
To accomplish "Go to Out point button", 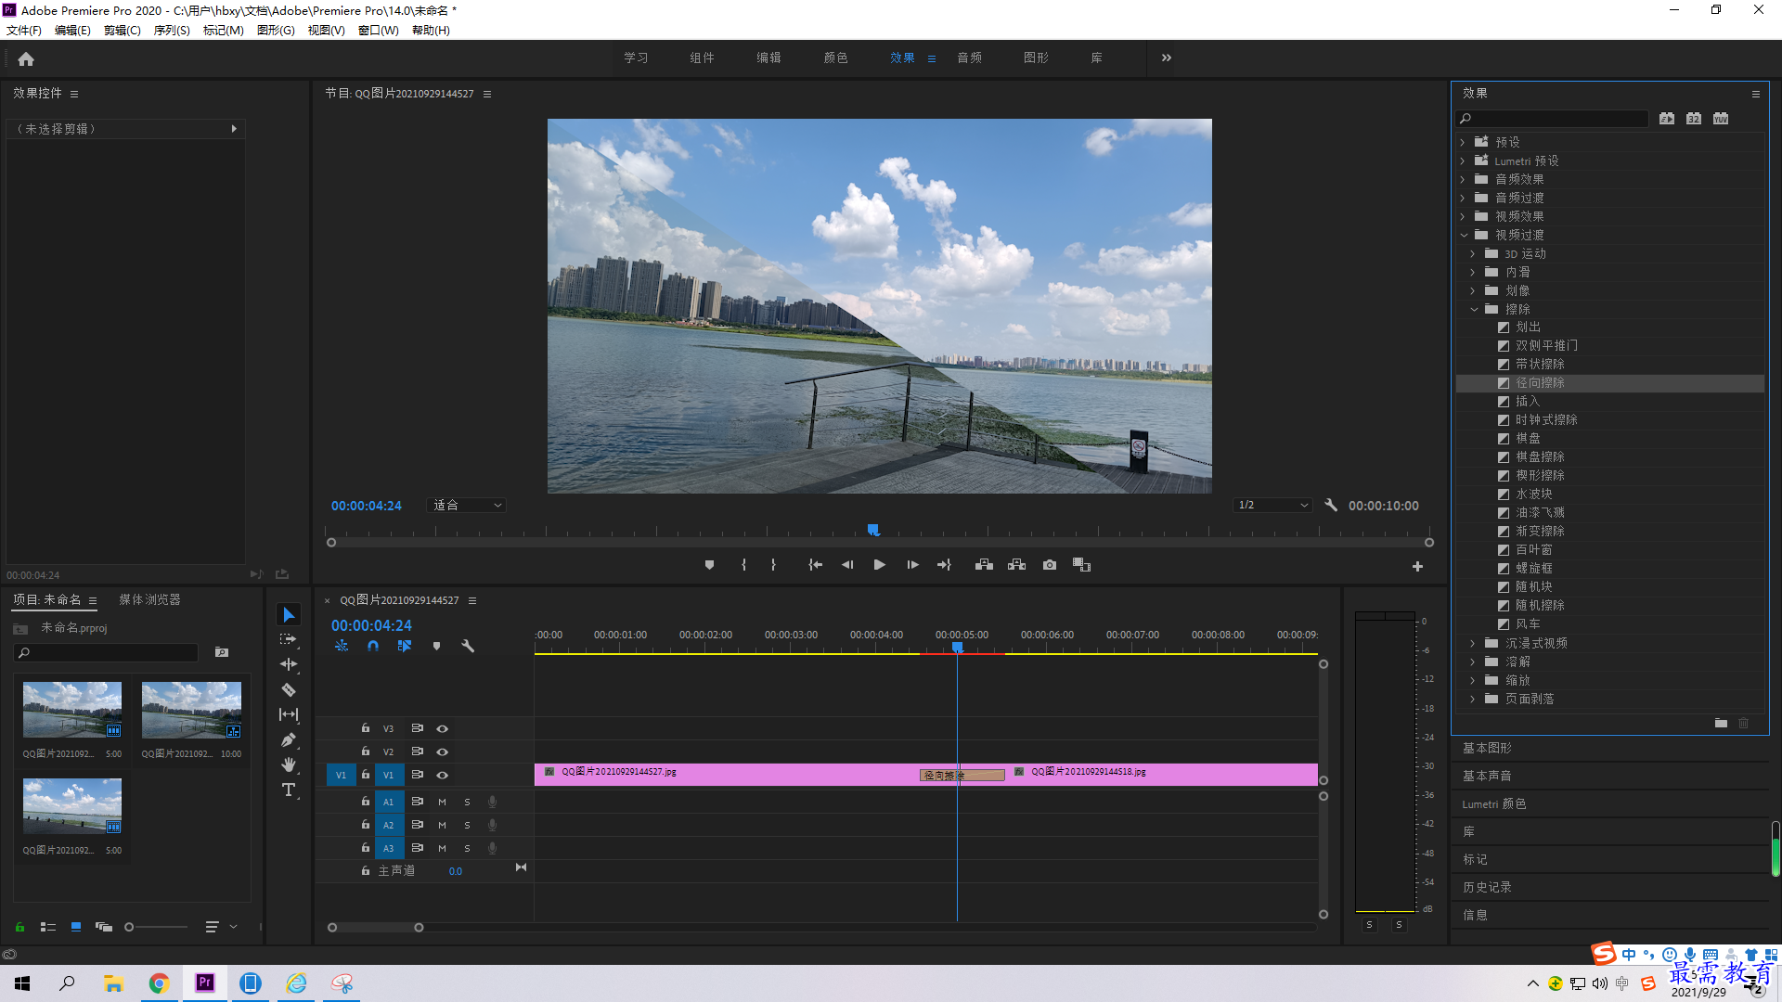I will pos(944,565).
